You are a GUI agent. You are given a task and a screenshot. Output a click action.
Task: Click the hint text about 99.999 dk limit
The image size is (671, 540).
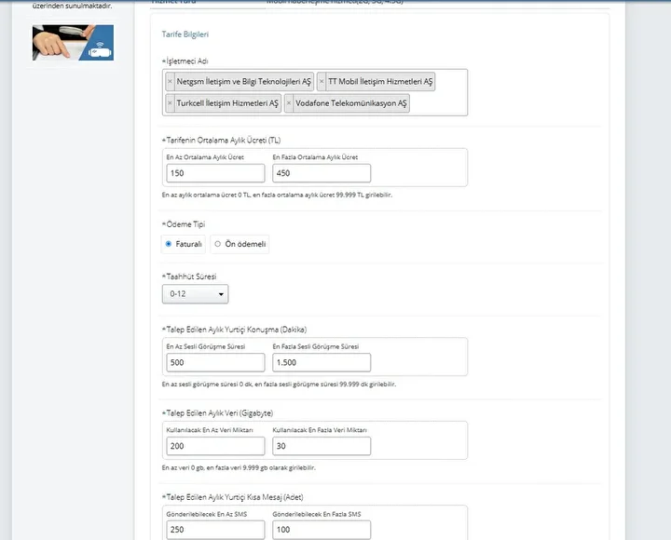point(279,385)
